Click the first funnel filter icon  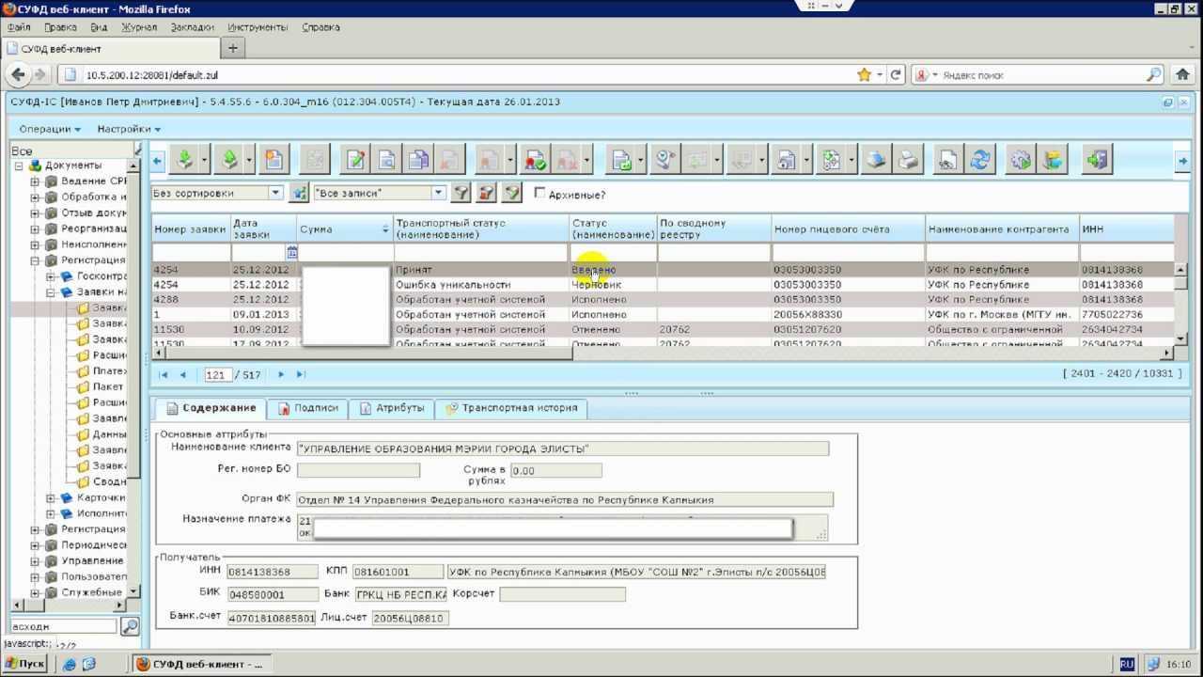click(461, 193)
